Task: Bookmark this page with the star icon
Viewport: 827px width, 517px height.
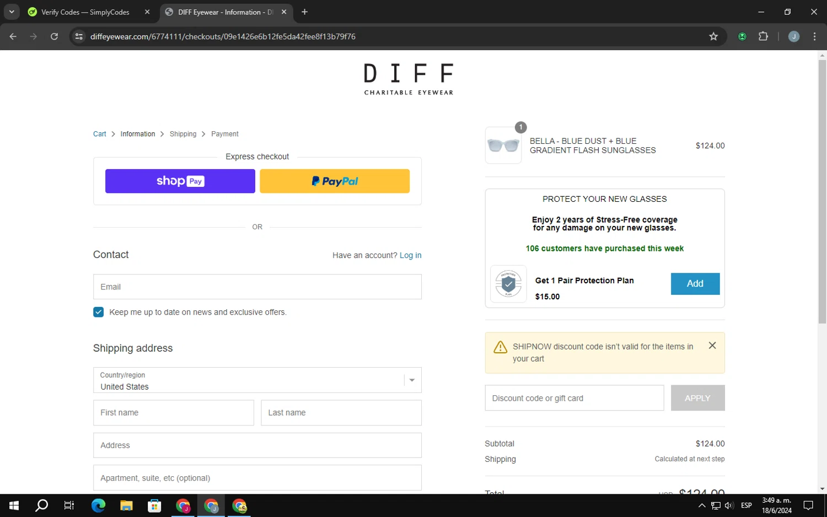Action: [x=713, y=36]
